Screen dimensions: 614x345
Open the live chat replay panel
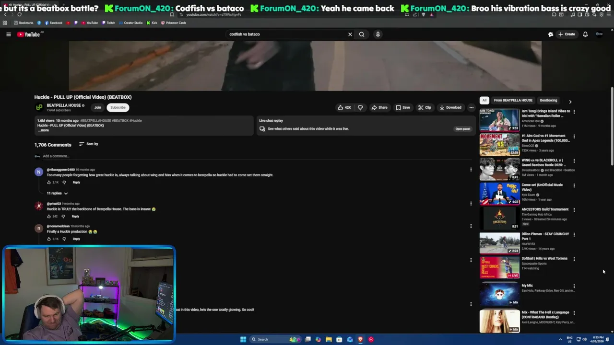(462, 129)
